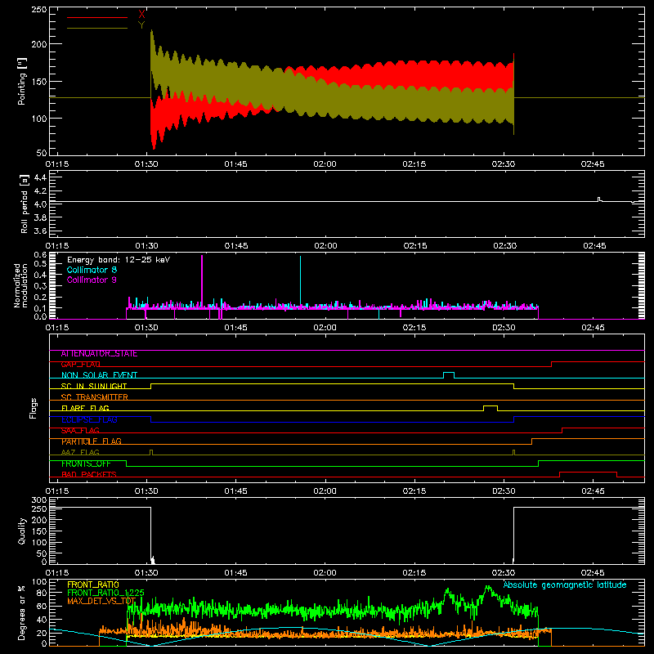Viewport: 654px width, 654px height.
Task: Click the Flags axis title
Action: coord(34,408)
